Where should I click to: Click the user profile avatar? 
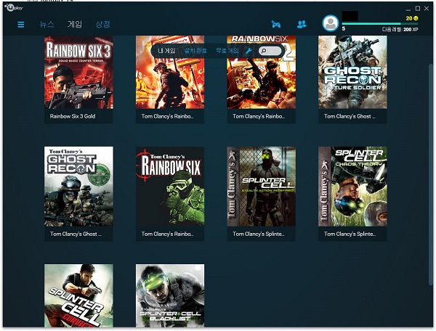(331, 23)
